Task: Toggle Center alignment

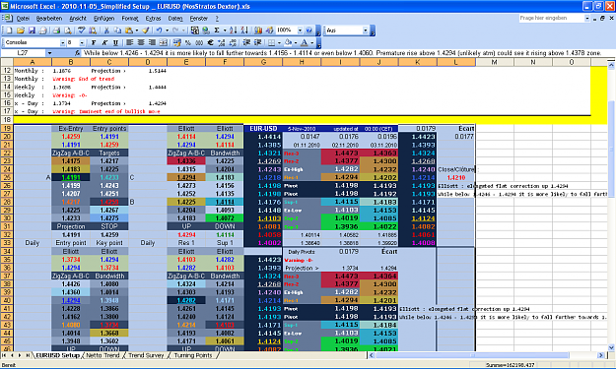Action: pyautogui.click(x=141, y=42)
